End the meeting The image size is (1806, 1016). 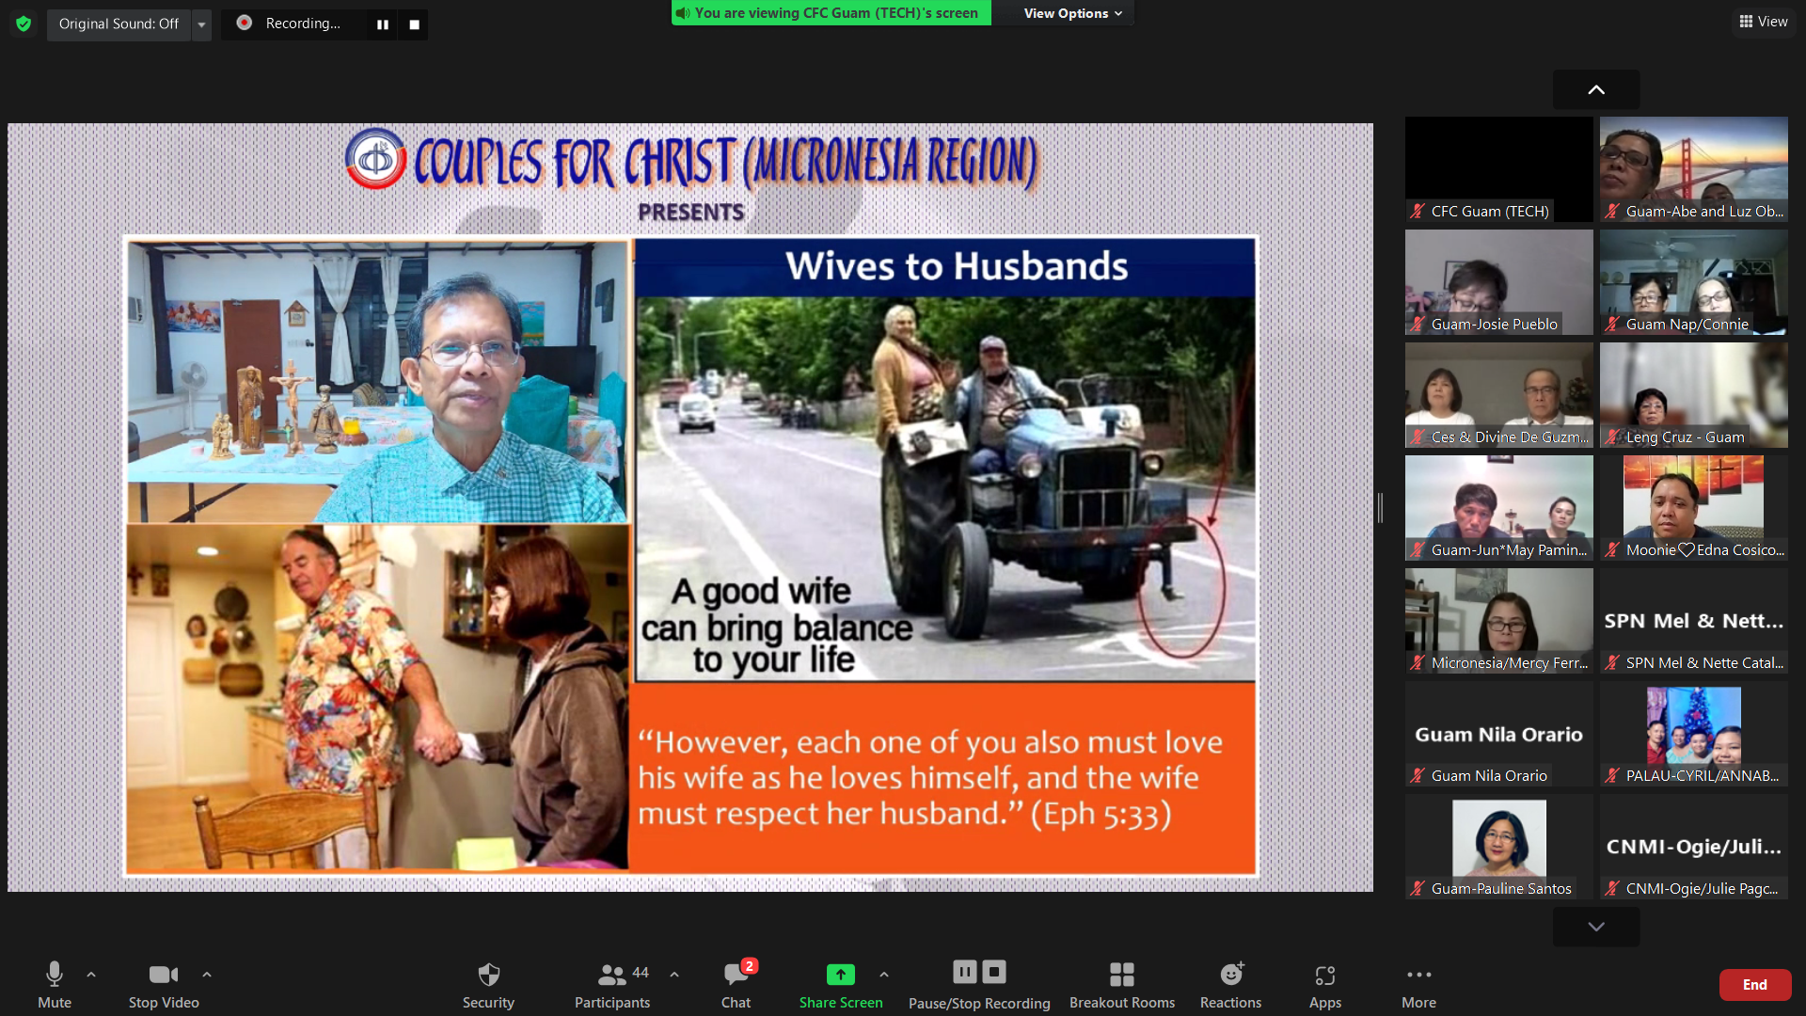(x=1755, y=985)
